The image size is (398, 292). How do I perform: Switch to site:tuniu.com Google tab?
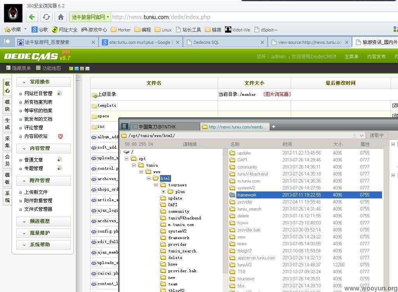tap(140, 42)
